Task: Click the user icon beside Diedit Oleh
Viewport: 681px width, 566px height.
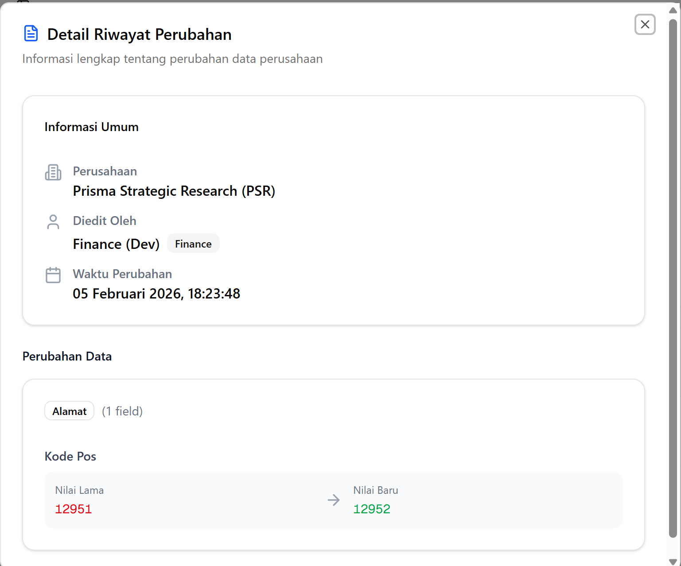Action: click(x=53, y=222)
